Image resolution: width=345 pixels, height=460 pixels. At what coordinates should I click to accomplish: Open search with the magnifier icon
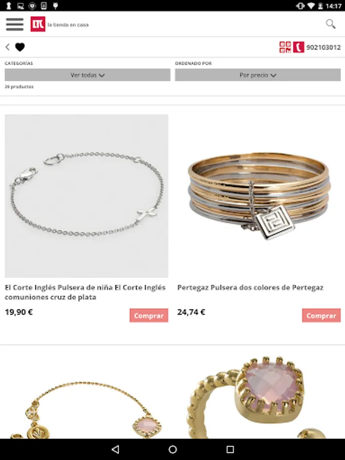point(331,24)
